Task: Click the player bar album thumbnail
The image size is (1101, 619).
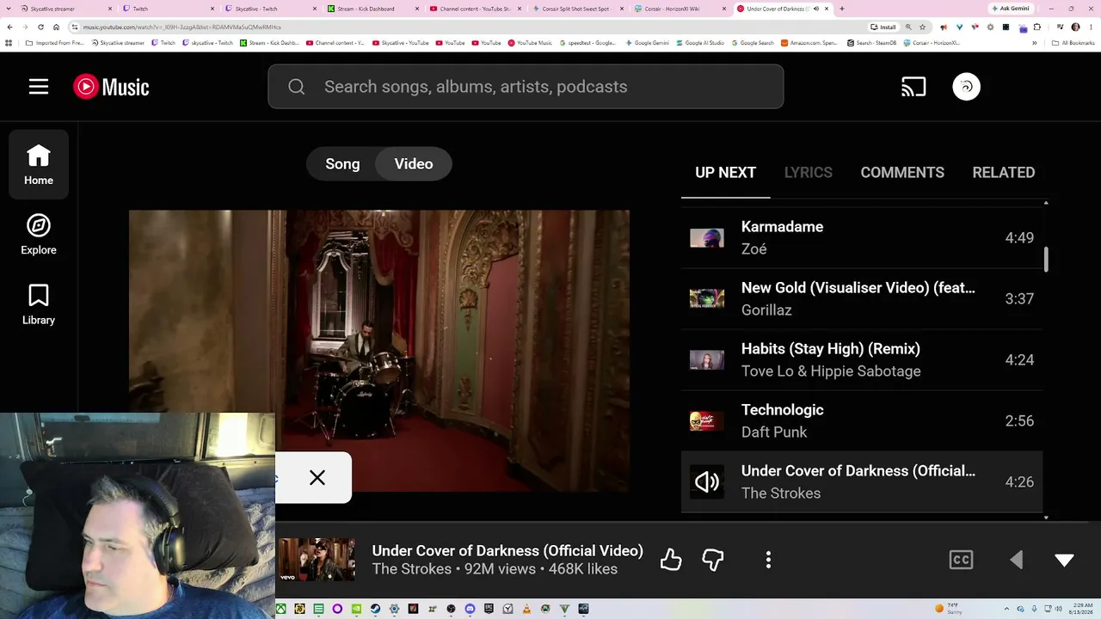Action: (x=317, y=560)
